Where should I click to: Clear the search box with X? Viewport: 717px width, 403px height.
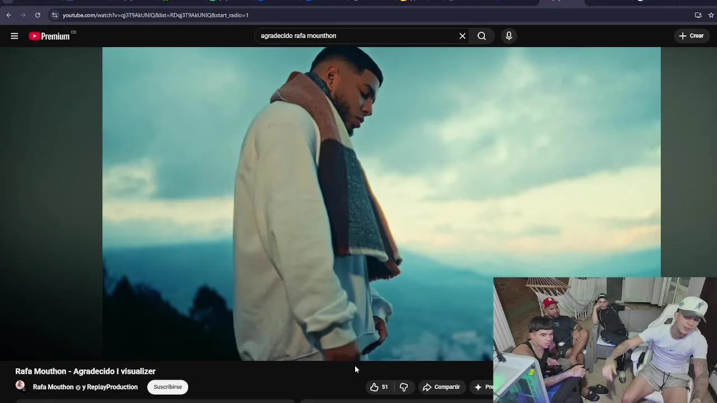pyautogui.click(x=463, y=36)
